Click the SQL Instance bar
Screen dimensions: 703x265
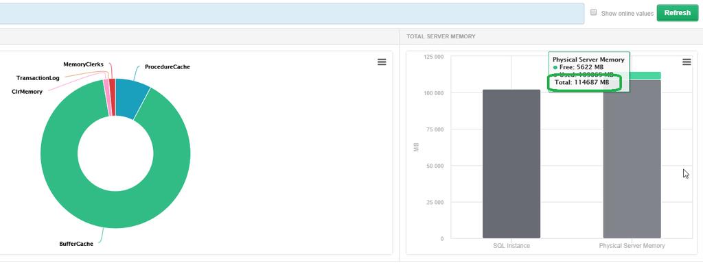click(511, 164)
